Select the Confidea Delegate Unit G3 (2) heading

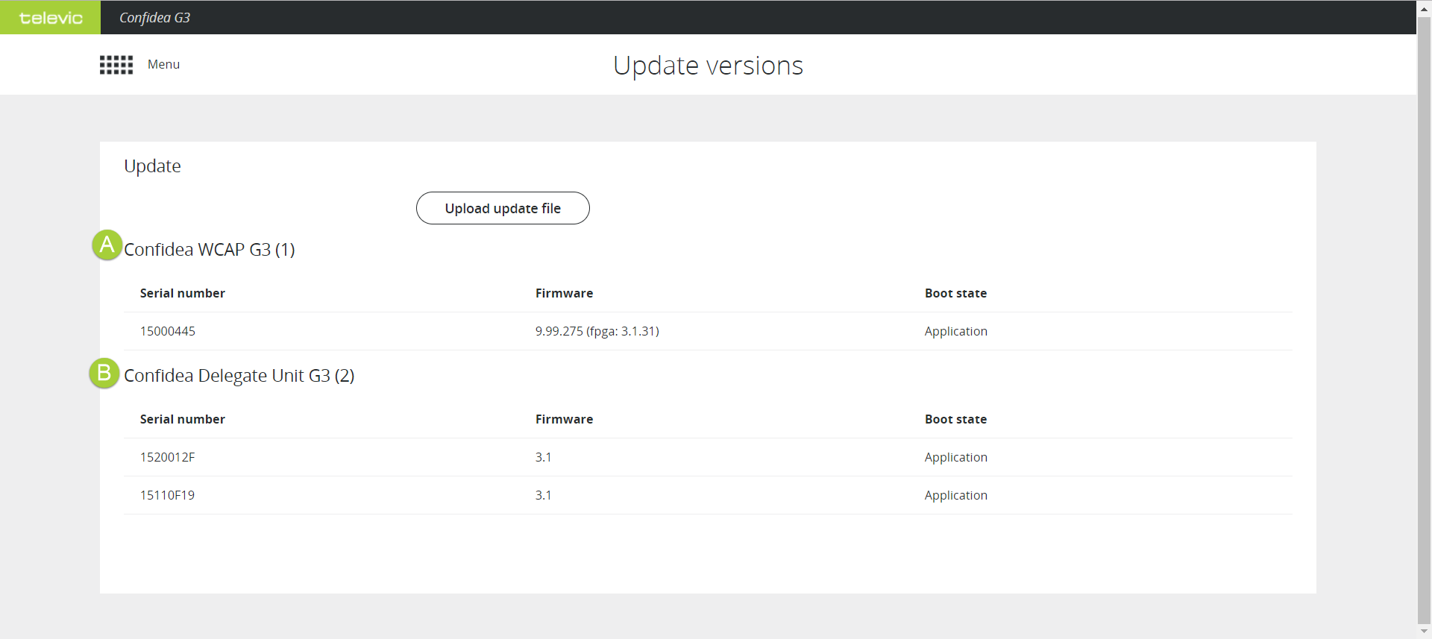239,376
